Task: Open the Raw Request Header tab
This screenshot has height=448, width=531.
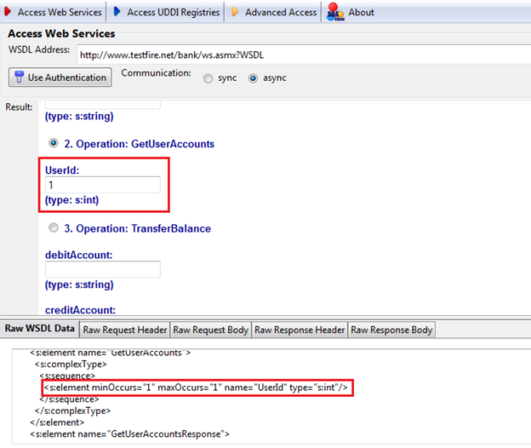Action: 125,330
